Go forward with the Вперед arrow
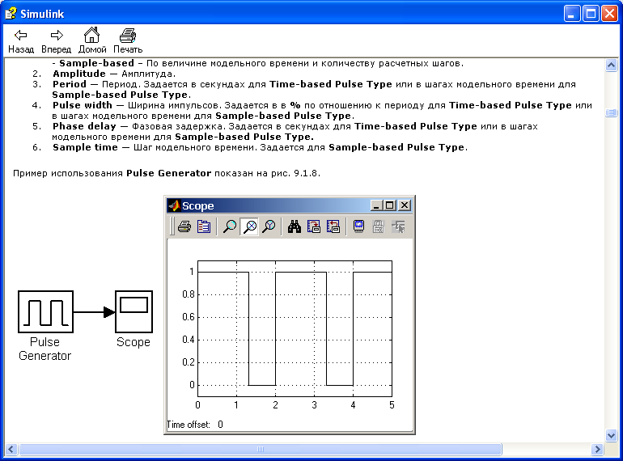The width and height of the screenshot is (623, 461). (x=57, y=41)
